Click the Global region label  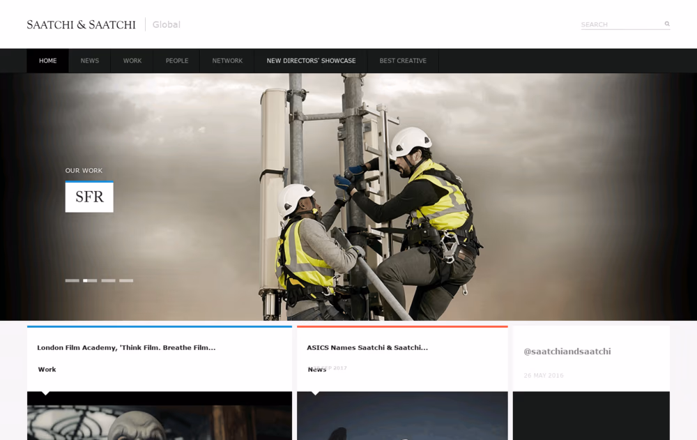(167, 25)
